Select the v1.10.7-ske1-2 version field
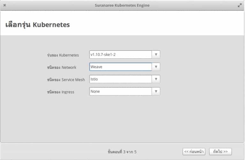Screen dimensions: 245x160 (x=120, y=55)
